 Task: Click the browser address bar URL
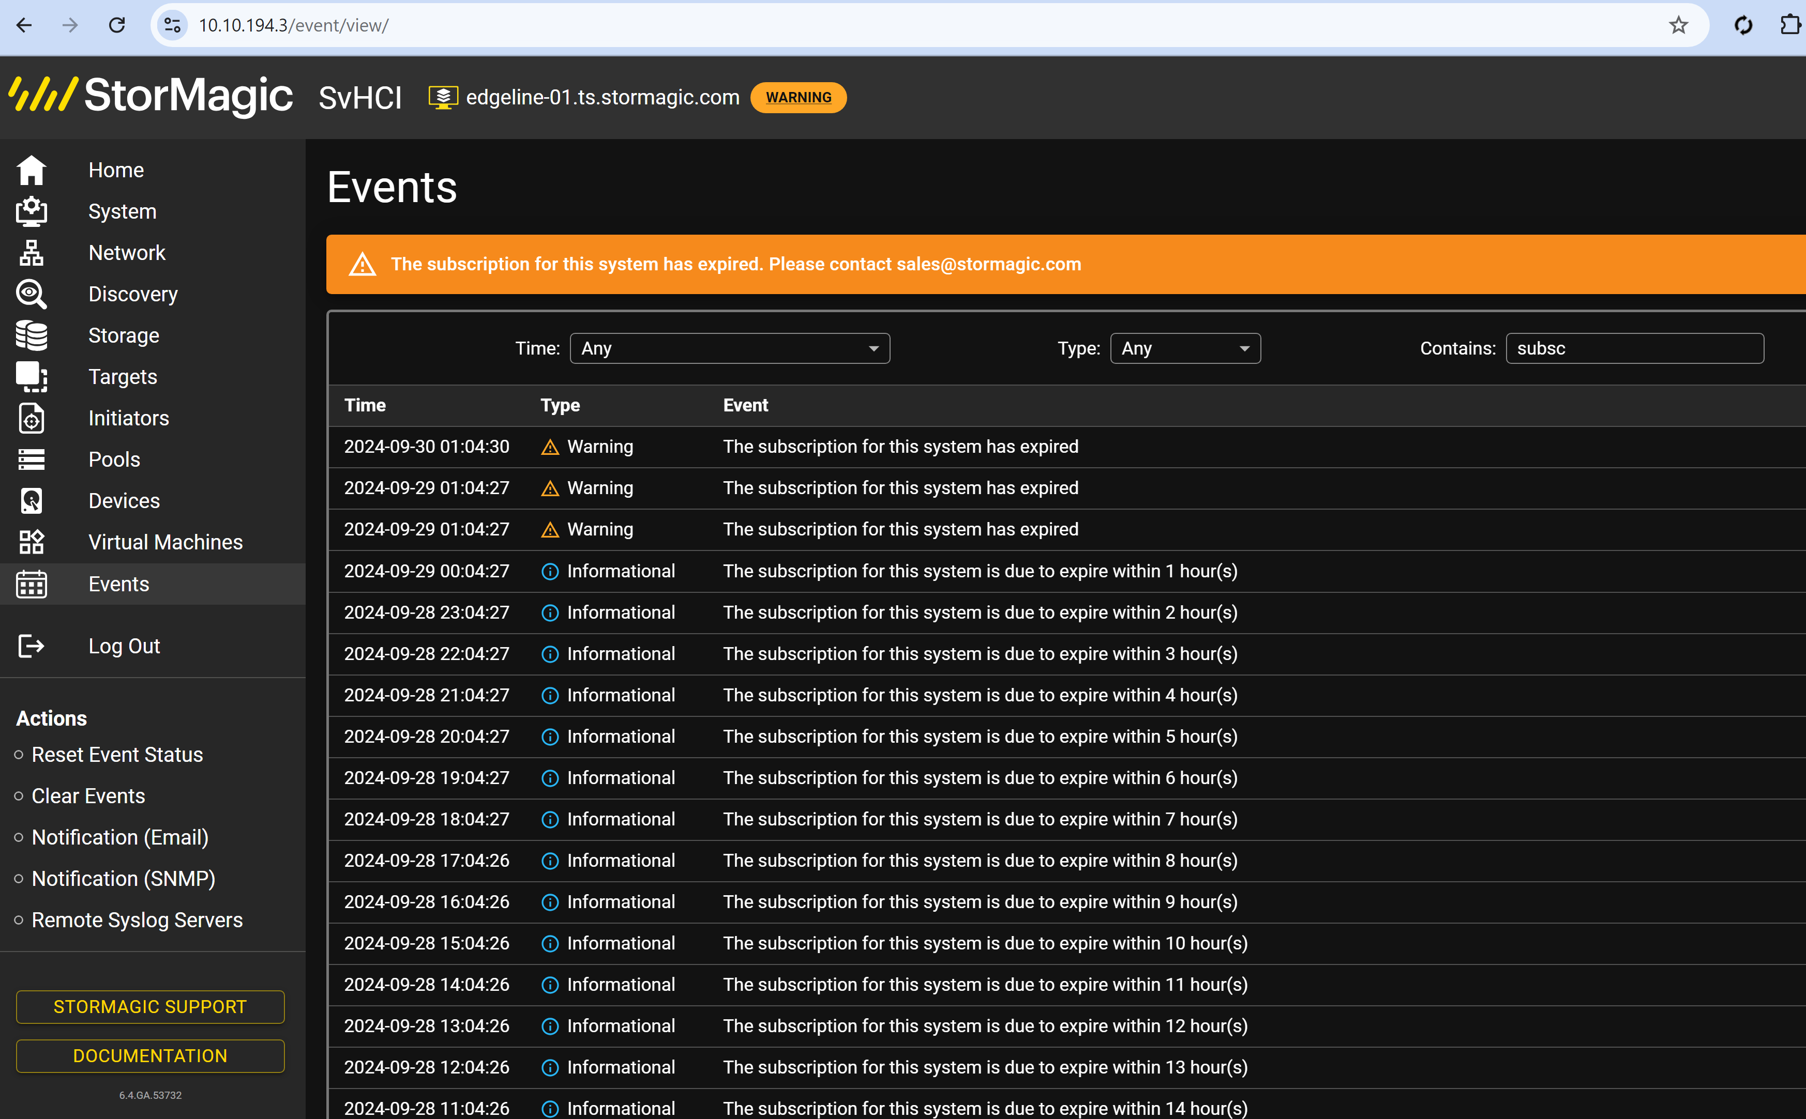[293, 25]
